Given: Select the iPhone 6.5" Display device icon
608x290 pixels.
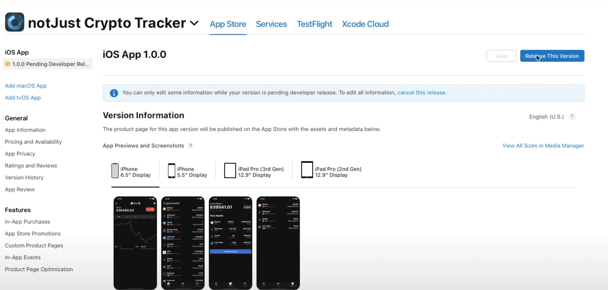Looking at the screenshot, I should coord(115,170).
